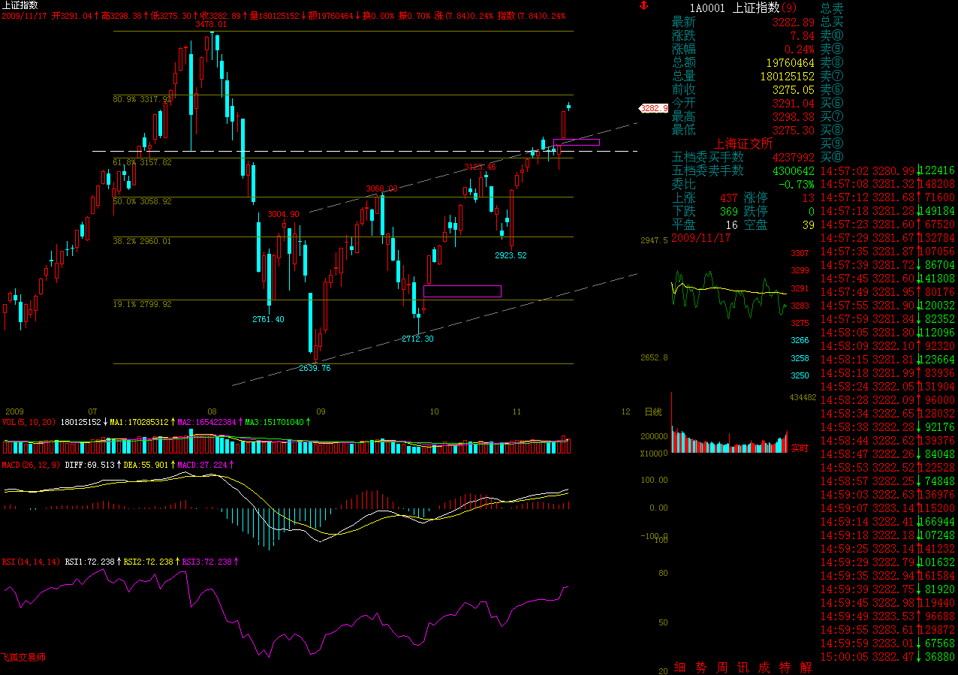Click the 买⑥ order level label

(x=832, y=104)
